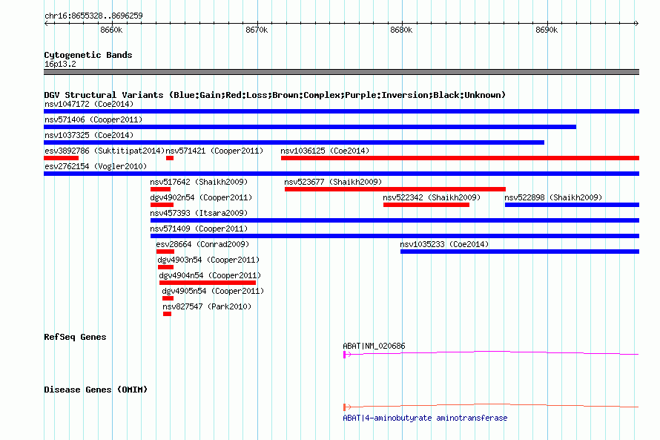This screenshot has height=440, width=660.
Task: Click the nsv571409 (Cooper2011) text label
Action: (199, 229)
